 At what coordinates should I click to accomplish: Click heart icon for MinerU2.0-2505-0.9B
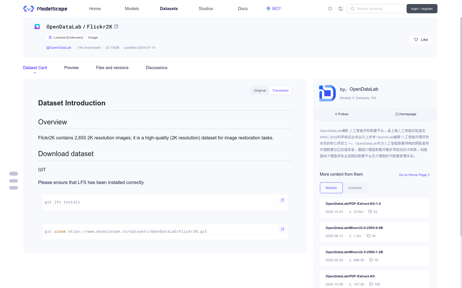(x=368, y=236)
